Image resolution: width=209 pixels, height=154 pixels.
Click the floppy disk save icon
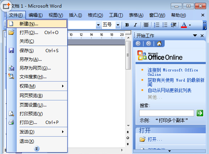point(11,50)
